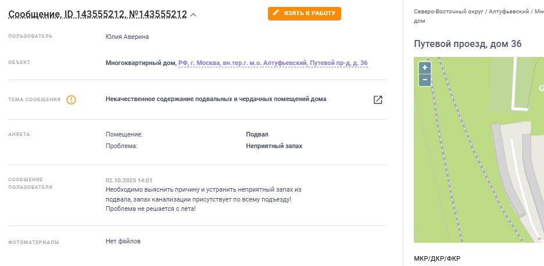544x266 pixels.
Task: Zoom in the map with plus
Action: [425, 67]
